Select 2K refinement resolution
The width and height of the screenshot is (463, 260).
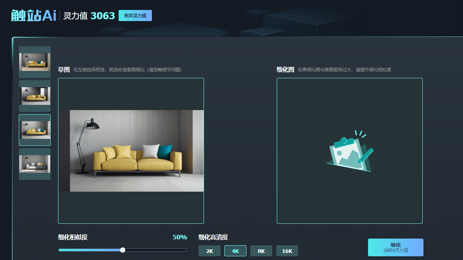210,251
